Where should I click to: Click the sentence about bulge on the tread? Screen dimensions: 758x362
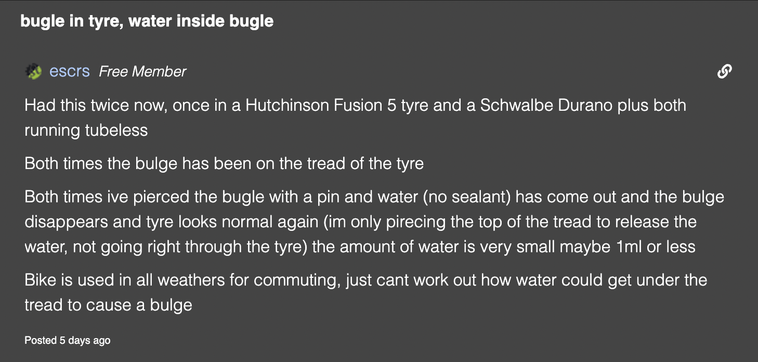(x=224, y=163)
